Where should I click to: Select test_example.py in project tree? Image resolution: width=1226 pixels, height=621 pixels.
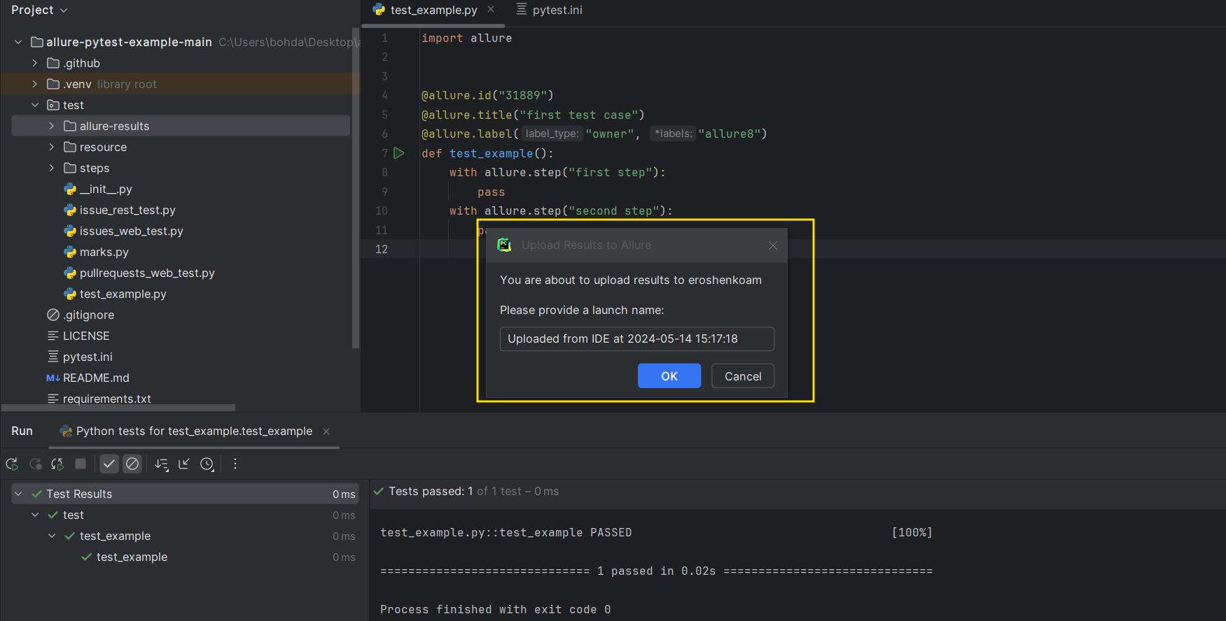pos(116,294)
